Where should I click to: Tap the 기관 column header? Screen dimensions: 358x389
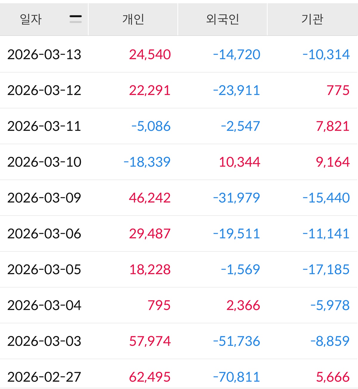point(312,19)
